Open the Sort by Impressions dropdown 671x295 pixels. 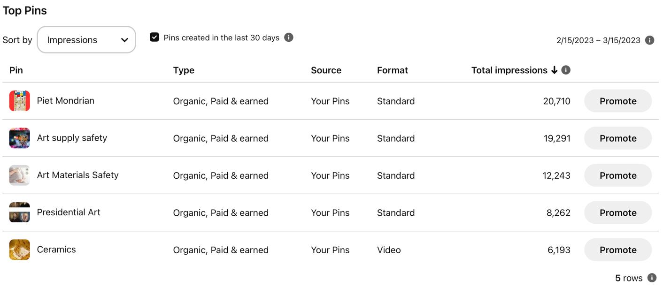[86, 40]
